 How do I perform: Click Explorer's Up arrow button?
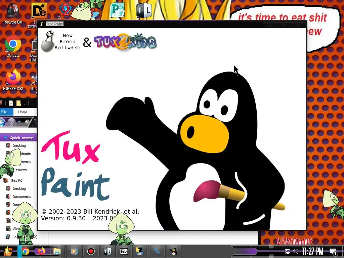click(x=27, y=122)
